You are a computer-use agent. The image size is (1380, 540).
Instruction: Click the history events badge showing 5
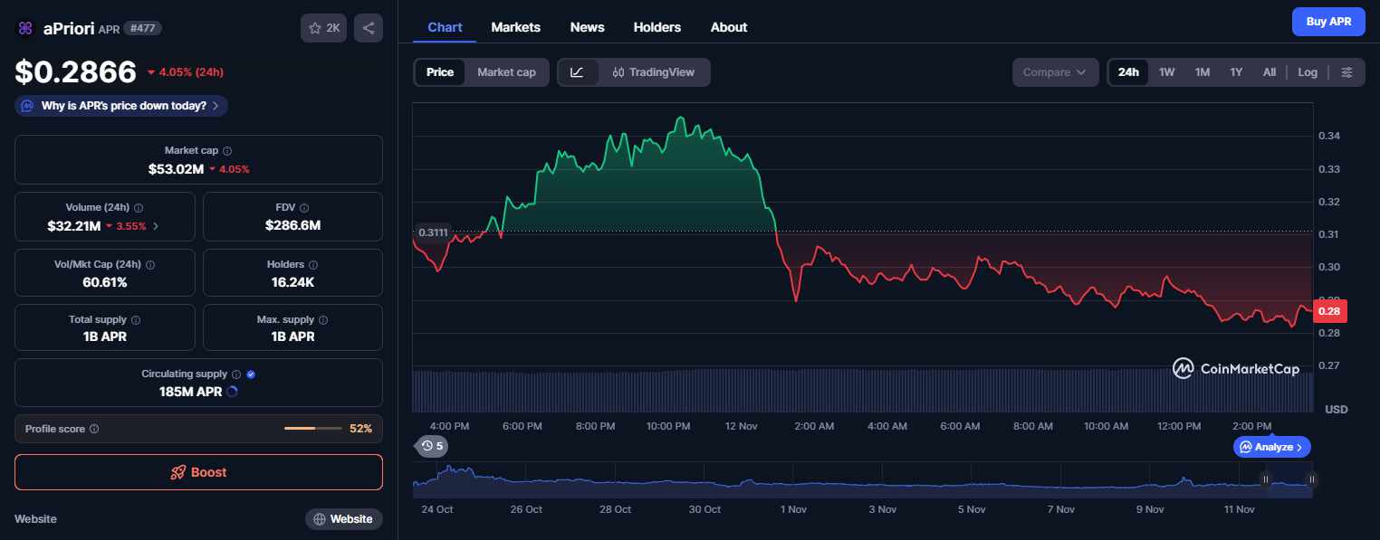(431, 446)
